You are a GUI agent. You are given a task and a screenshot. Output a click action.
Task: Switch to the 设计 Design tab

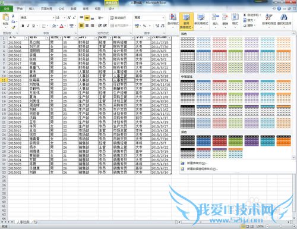coord(111,9)
